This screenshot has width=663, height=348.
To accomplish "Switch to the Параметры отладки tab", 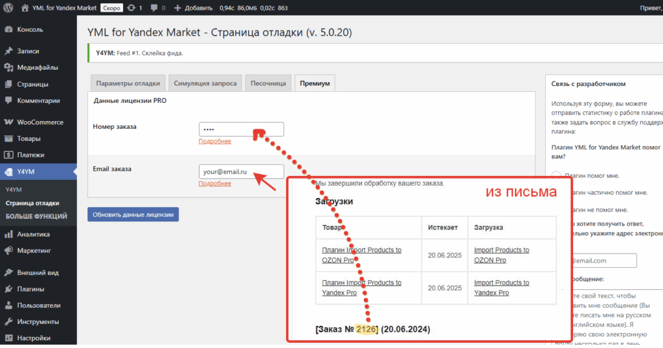I will pyautogui.click(x=128, y=83).
